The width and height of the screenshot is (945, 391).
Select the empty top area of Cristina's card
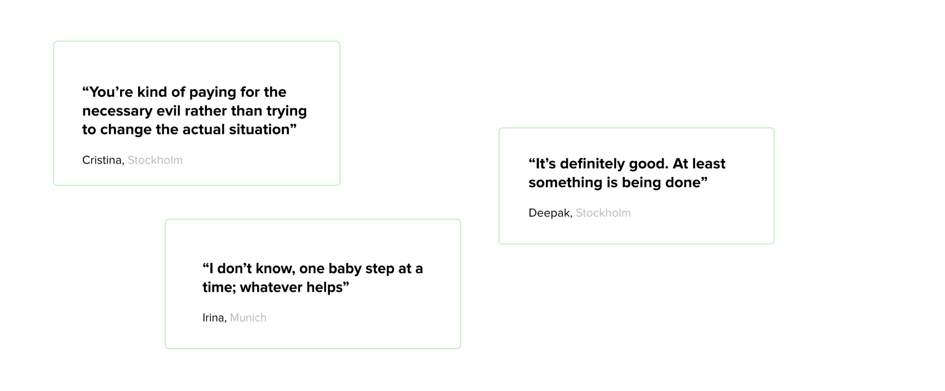tap(197, 61)
